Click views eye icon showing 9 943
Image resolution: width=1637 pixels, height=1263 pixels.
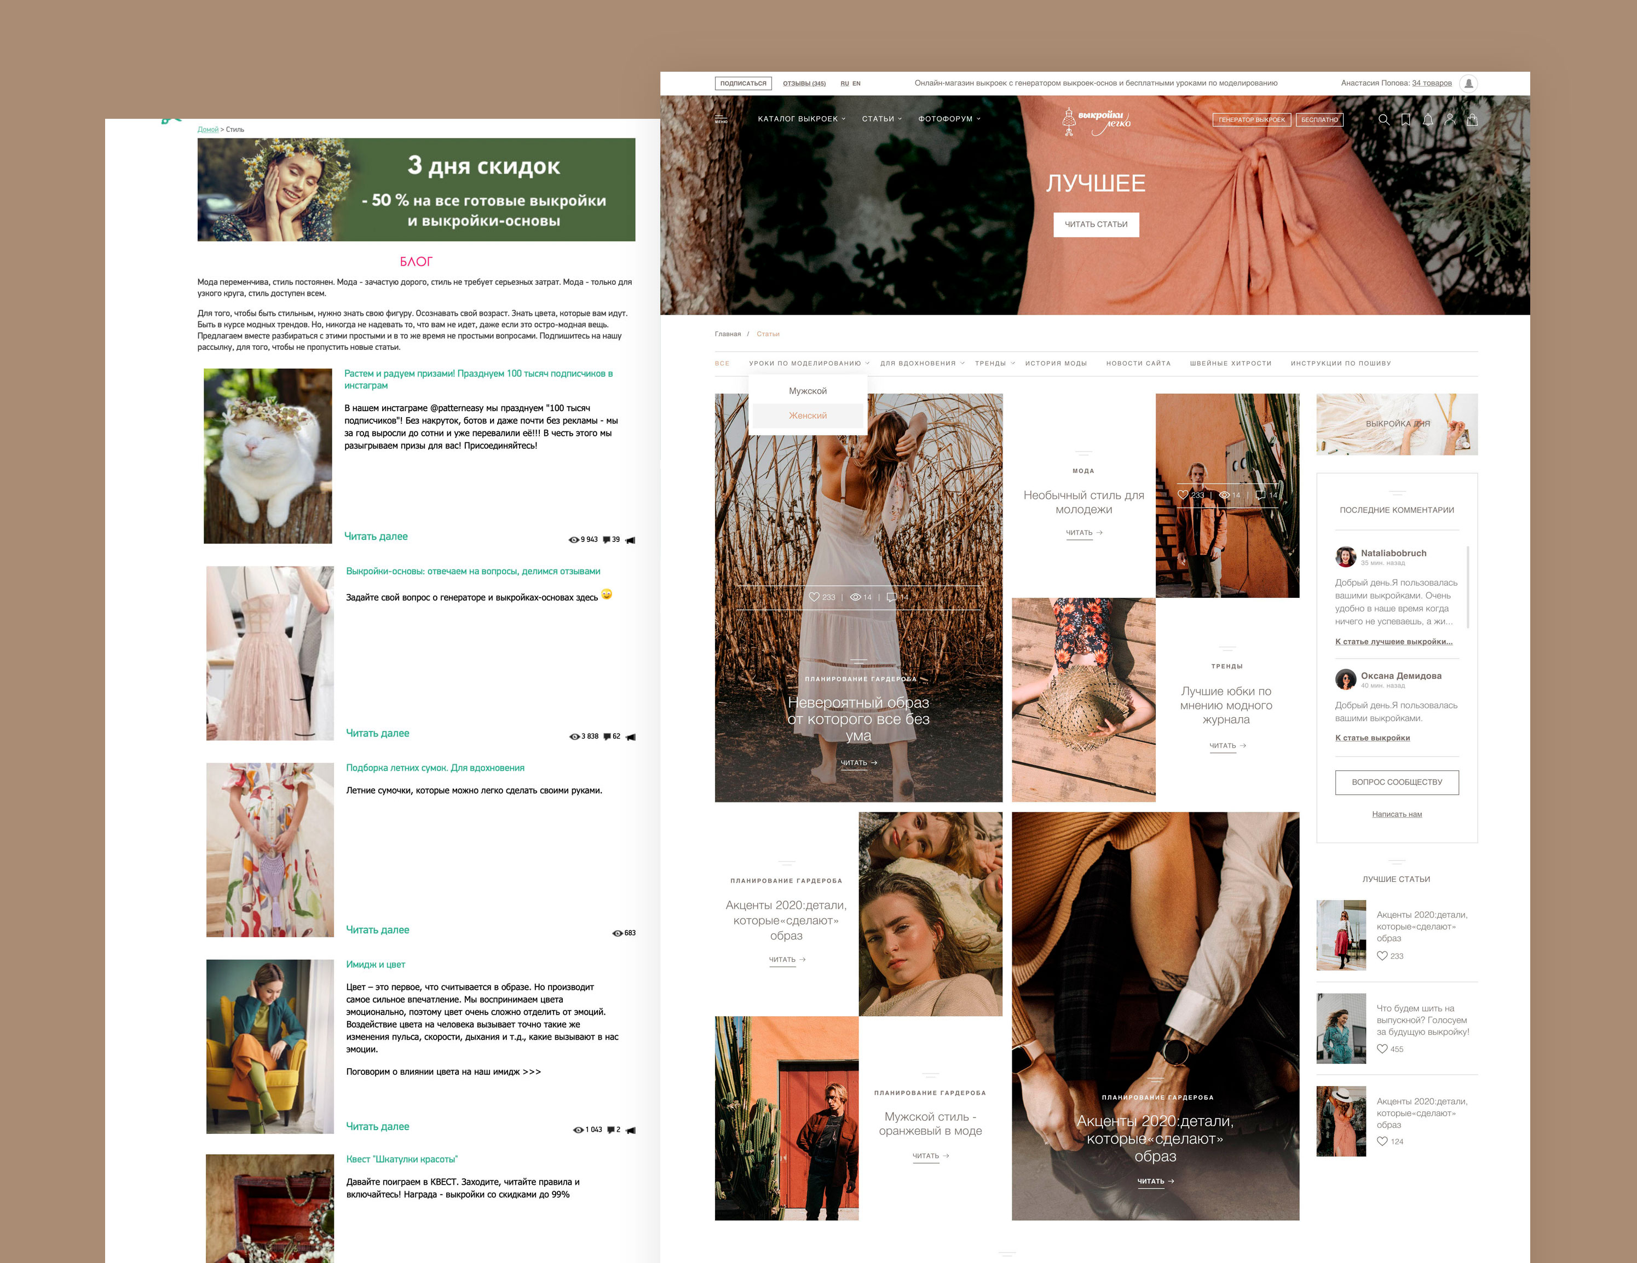tap(573, 540)
